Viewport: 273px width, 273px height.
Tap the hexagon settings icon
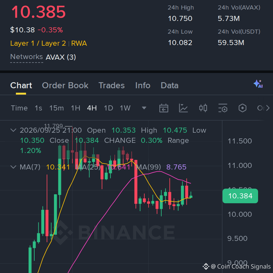click(242, 108)
